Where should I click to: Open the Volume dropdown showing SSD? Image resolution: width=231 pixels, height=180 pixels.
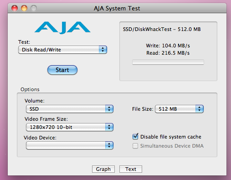(70, 109)
